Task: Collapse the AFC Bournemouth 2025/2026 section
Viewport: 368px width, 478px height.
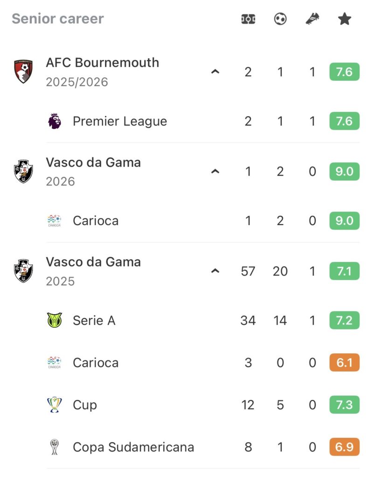Action: (x=215, y=72)
